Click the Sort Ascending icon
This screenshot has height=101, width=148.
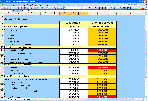pos(55,8)
